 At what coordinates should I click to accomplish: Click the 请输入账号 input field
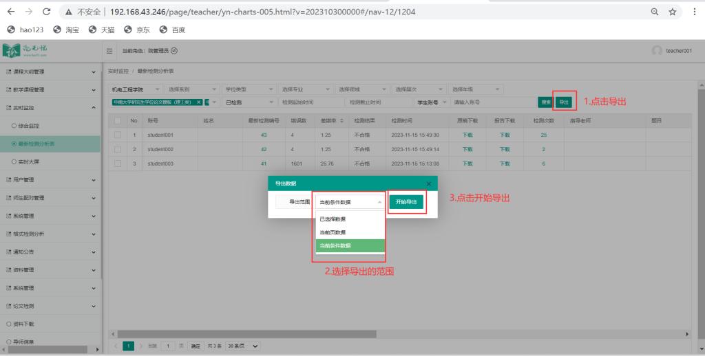(x=489, y=102)
